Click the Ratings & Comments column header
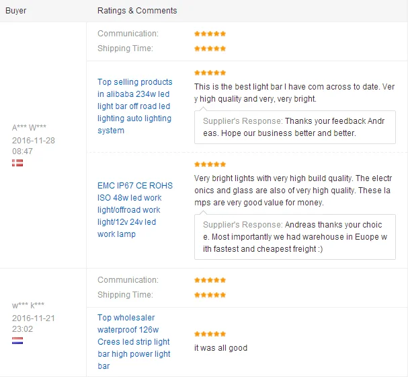 (x=137, y=11)
